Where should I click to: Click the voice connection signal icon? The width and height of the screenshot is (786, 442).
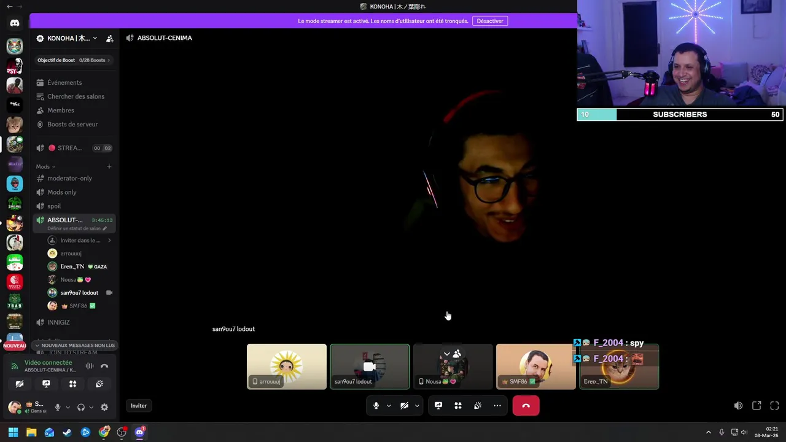(15, 366)
